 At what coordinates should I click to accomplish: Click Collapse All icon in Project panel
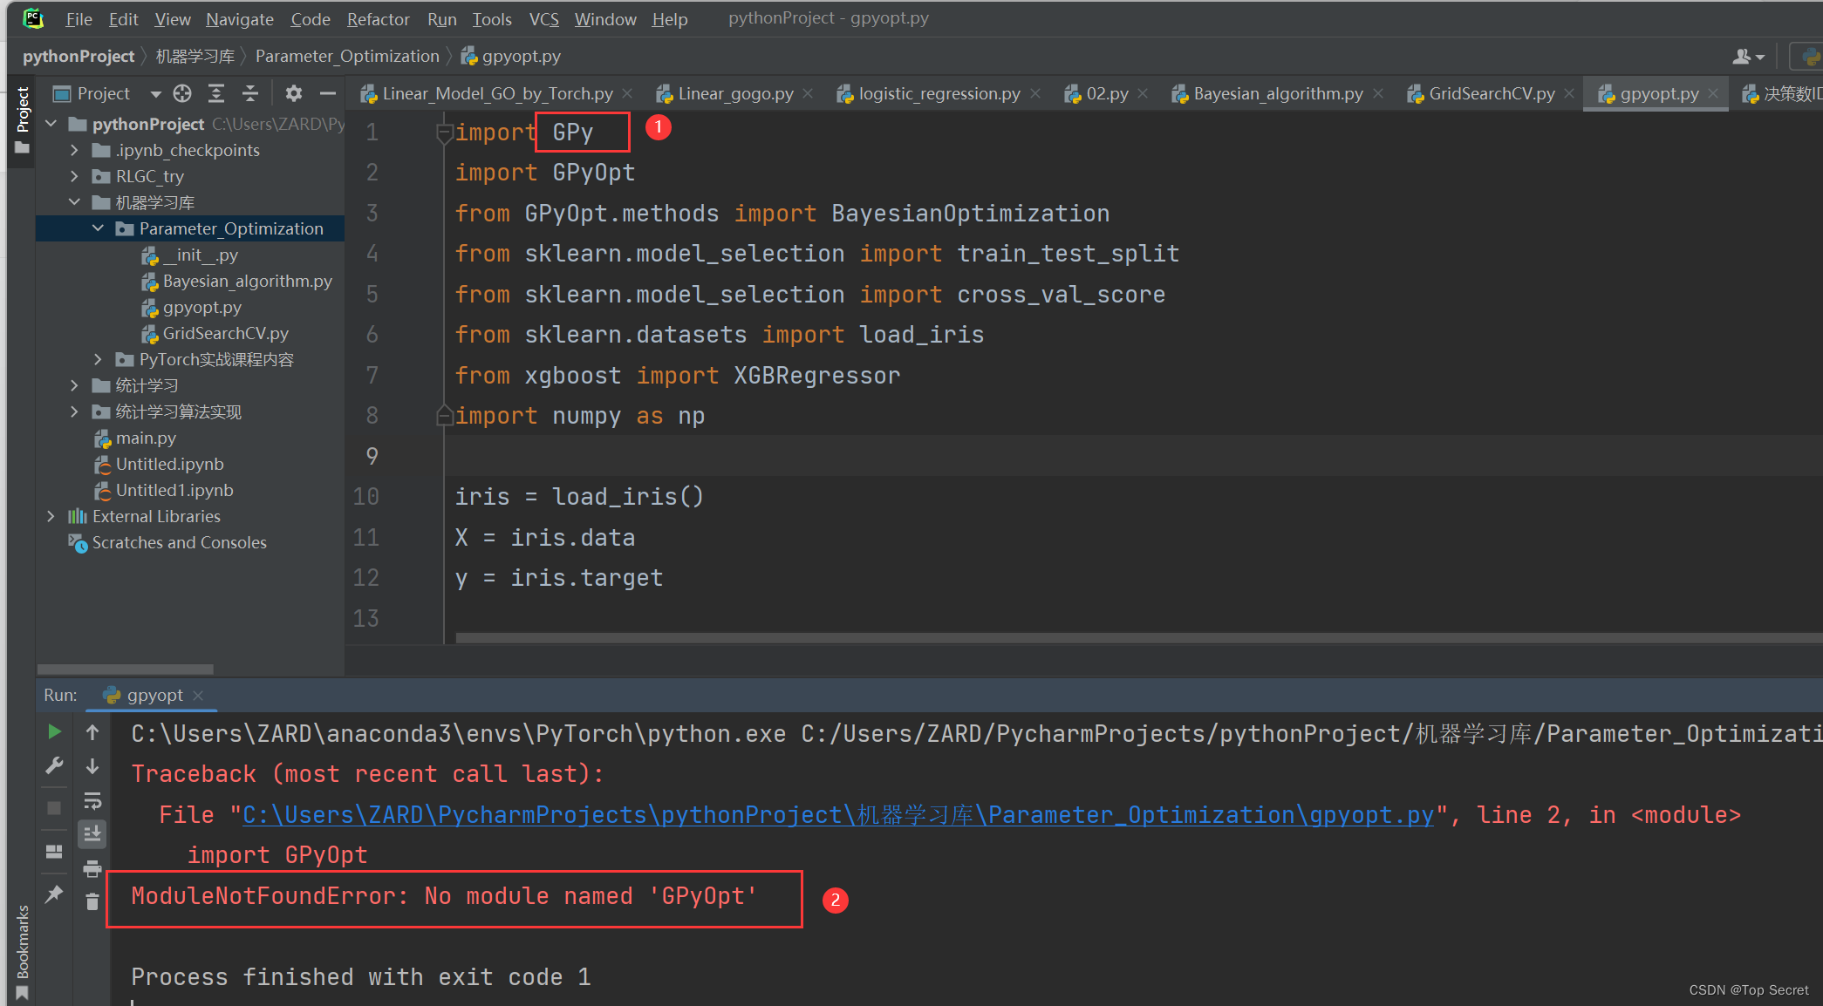click(x=250, y=93)
